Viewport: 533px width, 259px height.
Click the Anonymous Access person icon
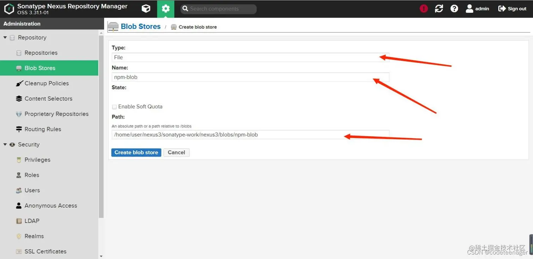pyautogui.click(x=19, y=205)
